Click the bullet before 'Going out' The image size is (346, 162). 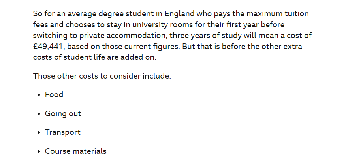point(39,114)
